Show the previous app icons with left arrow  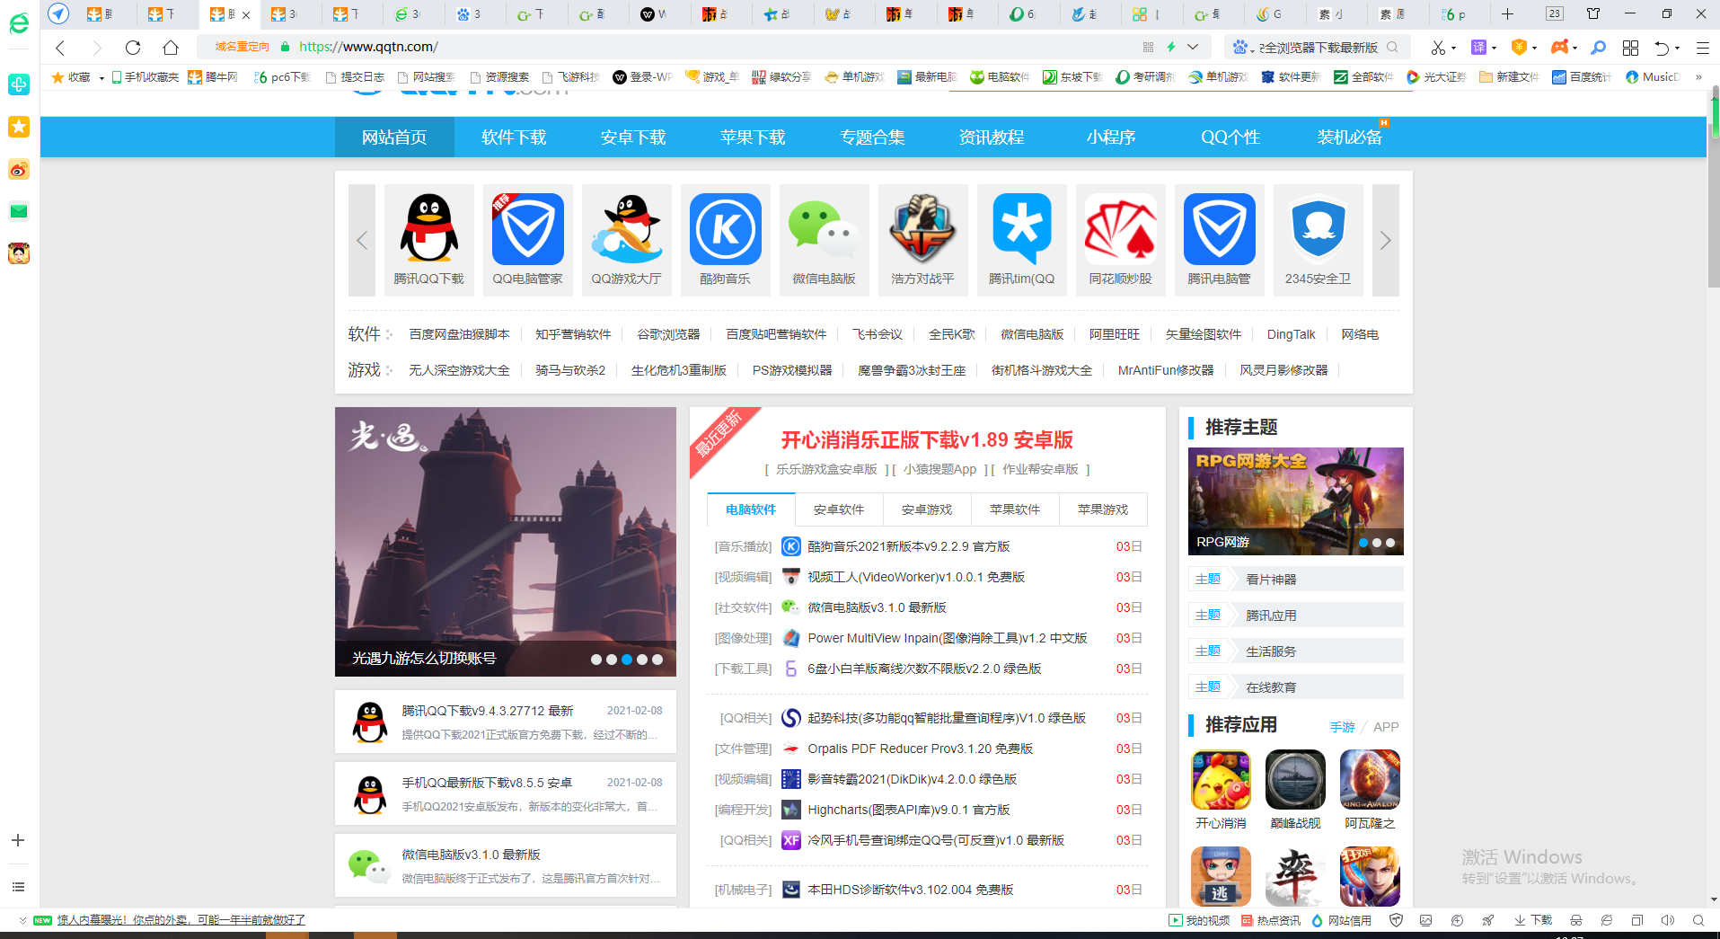tap(362, 240)
